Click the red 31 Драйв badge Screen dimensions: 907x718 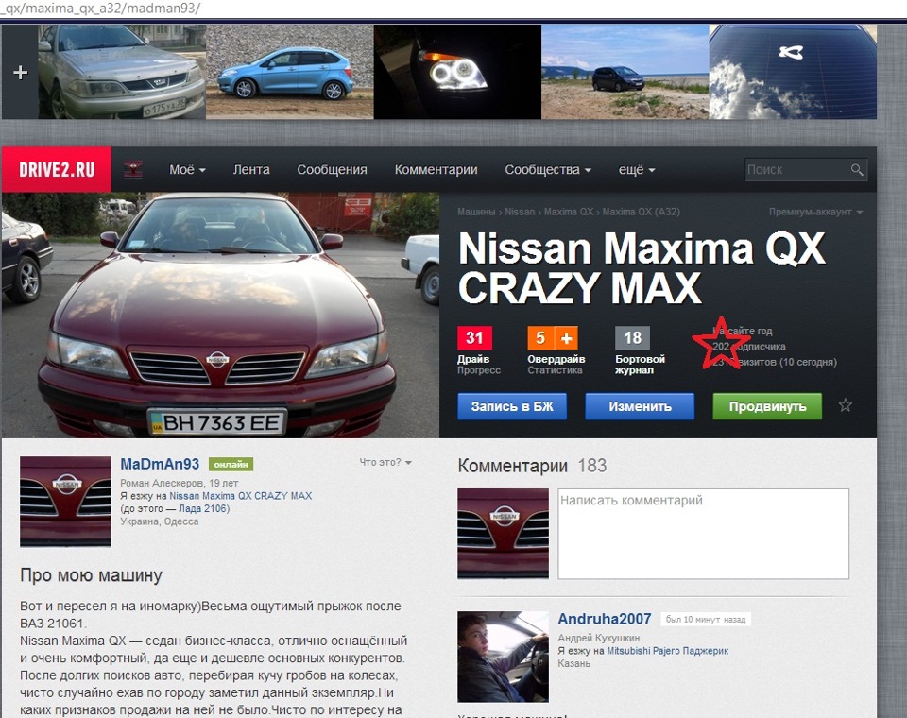click(474, 338)
